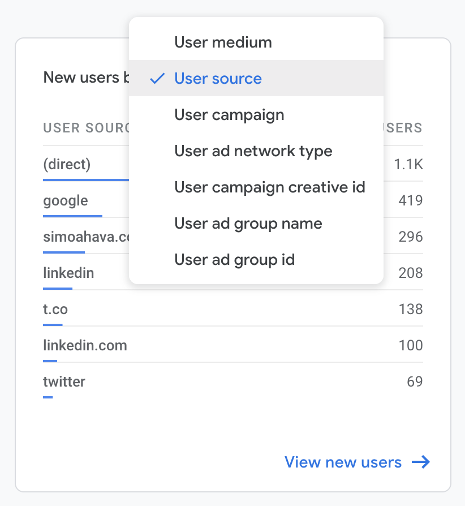Screen dimensions: 465x506
Task: Click the linkedin source entry
Action: pos(68,273)
